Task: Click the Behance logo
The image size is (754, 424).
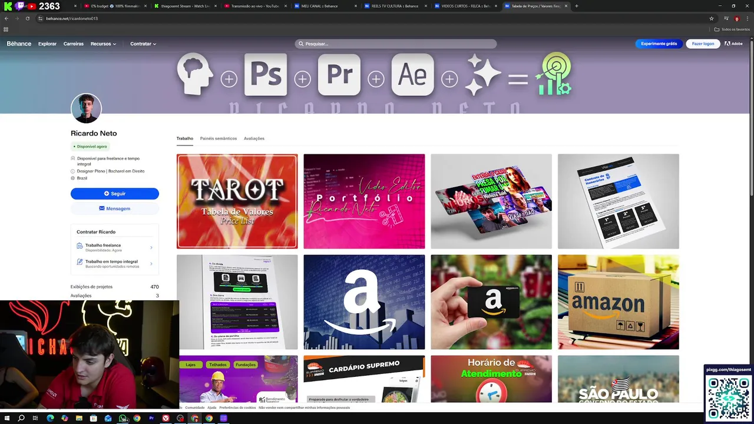Action: 19,44
